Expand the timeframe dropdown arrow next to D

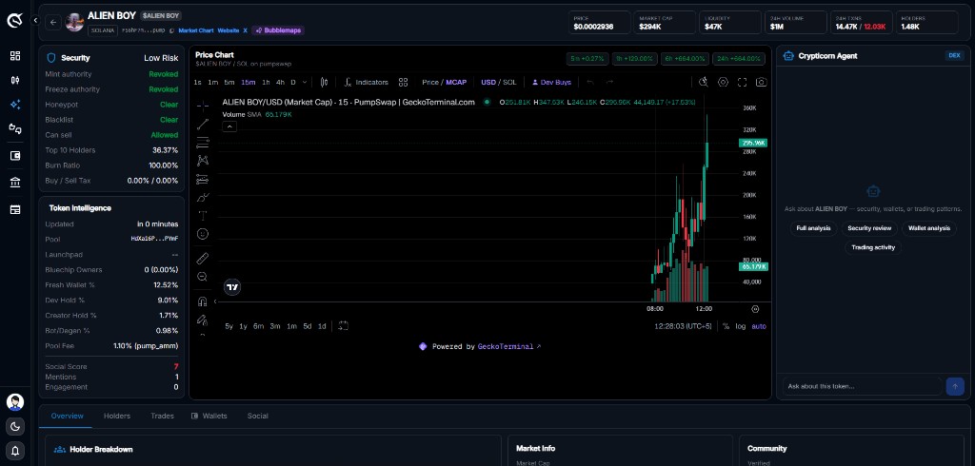pos(304,82)
